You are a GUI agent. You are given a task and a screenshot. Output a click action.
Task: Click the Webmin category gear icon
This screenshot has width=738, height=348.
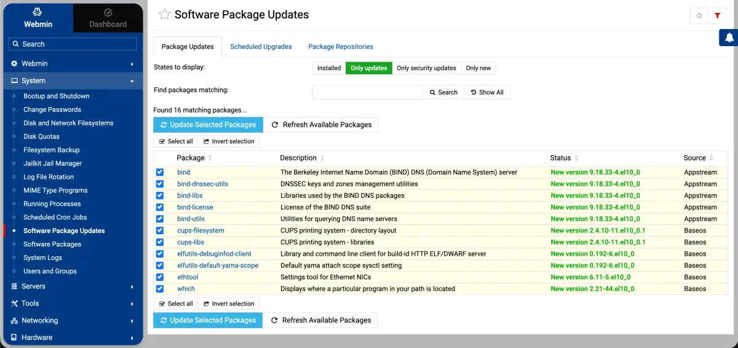coord(15,64)
